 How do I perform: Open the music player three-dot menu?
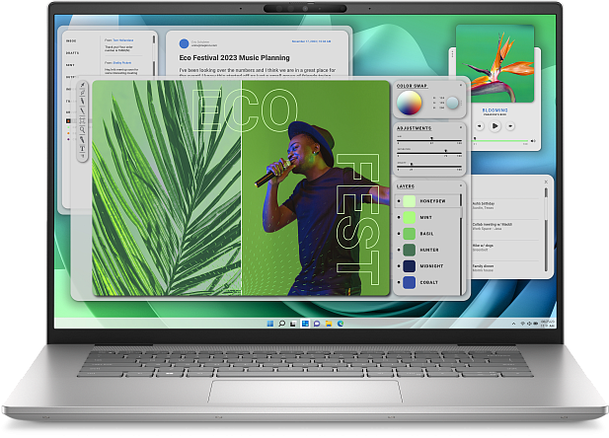tap(452, 55)
